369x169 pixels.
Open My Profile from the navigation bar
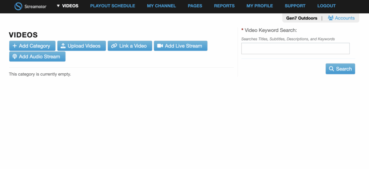[x=259, y=6]
